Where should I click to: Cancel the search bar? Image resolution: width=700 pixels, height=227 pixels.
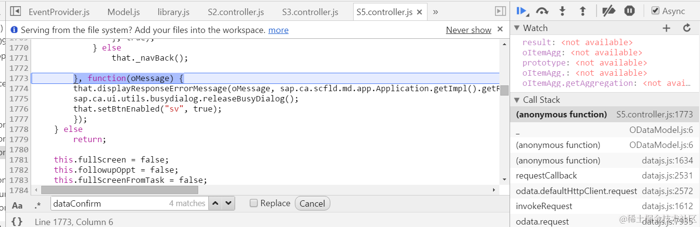click(312, 203)
